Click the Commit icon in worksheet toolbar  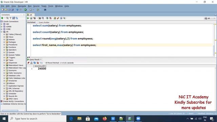pyautogui.click(x=47, y=18)
